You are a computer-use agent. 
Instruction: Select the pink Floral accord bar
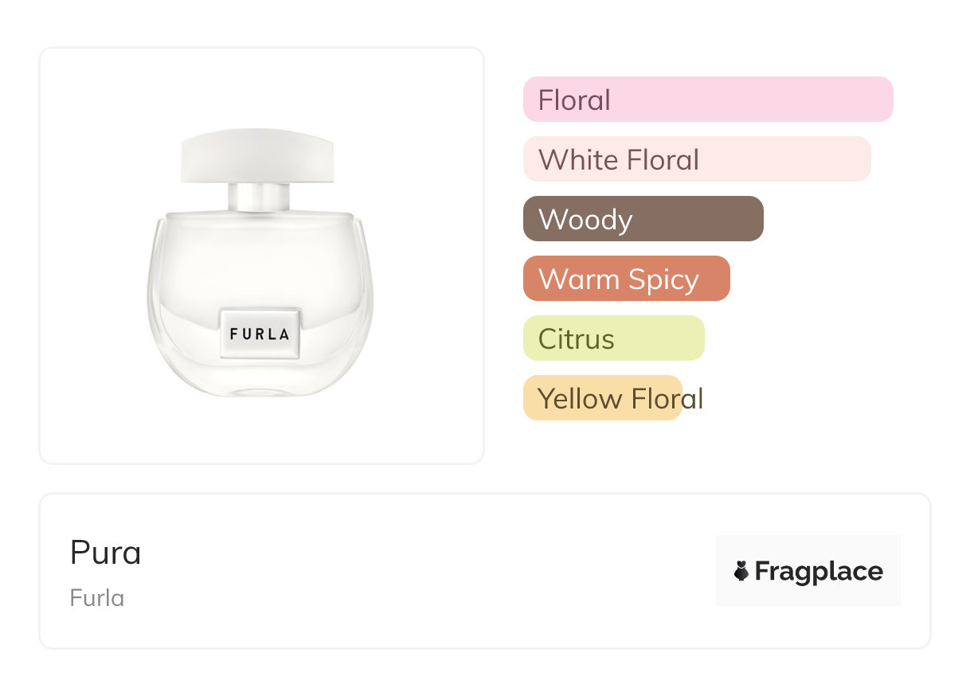click(x=707, y=100)
